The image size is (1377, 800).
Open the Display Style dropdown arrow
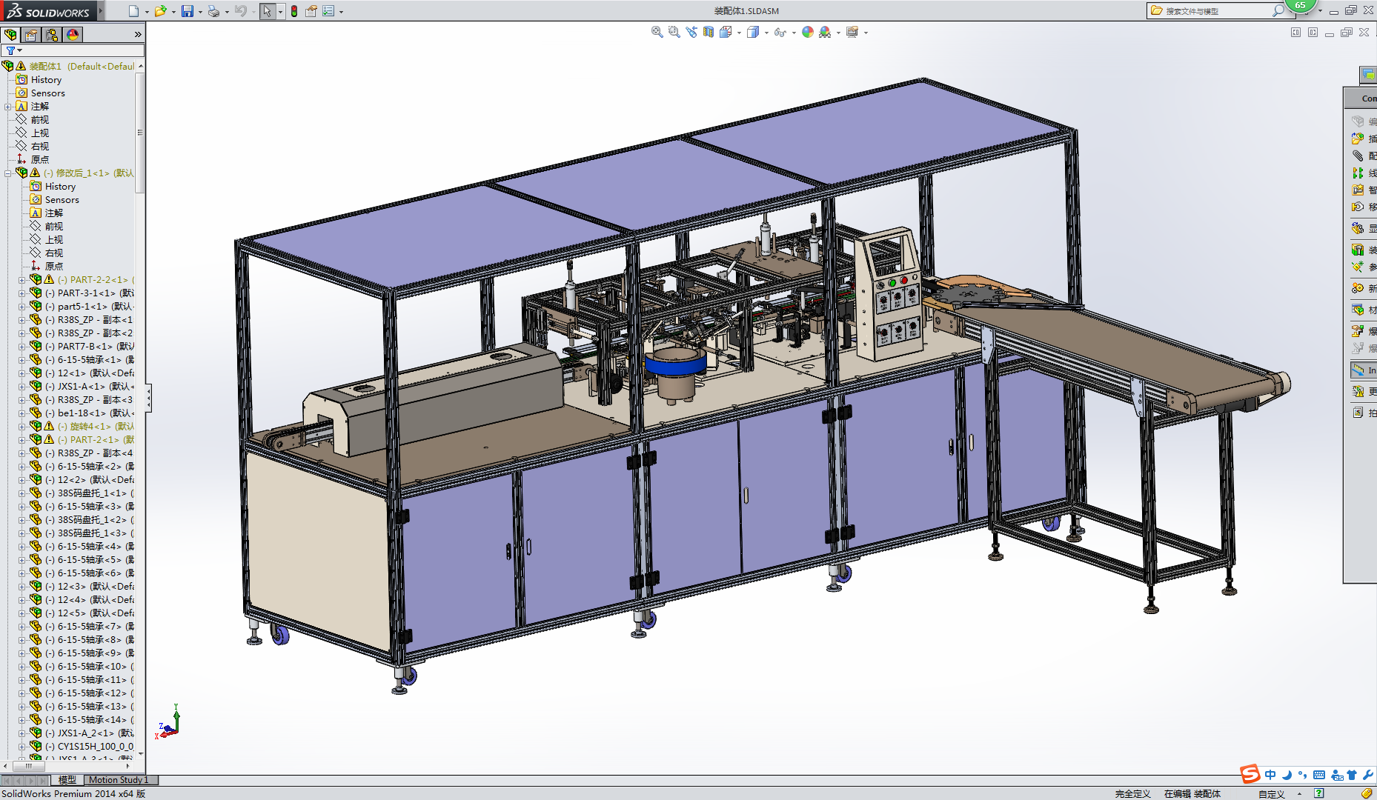[x=766, y=33]
